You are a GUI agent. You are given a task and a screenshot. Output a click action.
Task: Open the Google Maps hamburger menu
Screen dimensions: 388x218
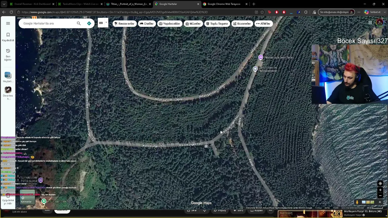[x=8, y=23]
